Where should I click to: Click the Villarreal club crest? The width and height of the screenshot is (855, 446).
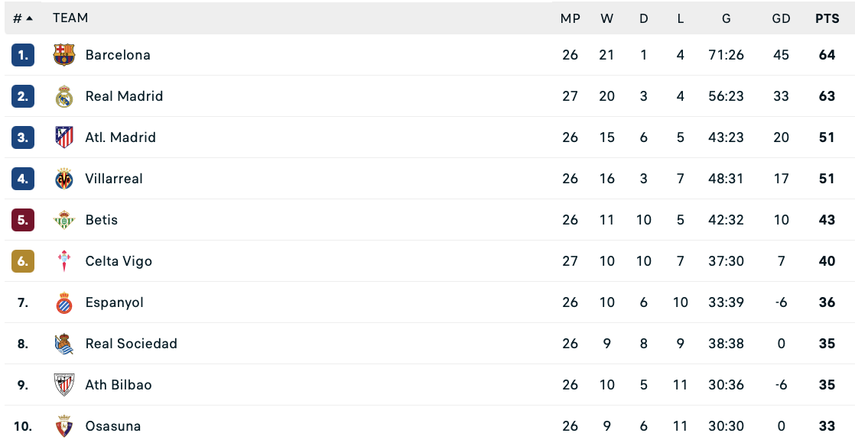point(64,179)
